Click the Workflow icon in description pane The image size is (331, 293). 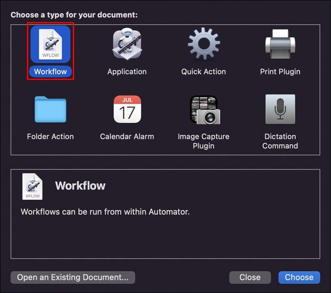coord(32,186)
